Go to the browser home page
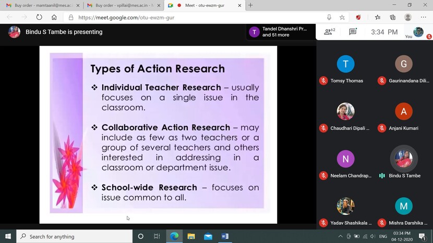Screen dimensions: 433x243 tap(54, 17)
